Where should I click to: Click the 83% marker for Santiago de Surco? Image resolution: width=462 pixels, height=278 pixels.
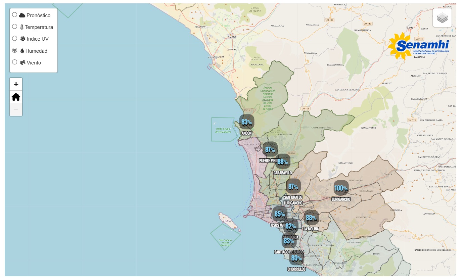[x=289, y=241]
